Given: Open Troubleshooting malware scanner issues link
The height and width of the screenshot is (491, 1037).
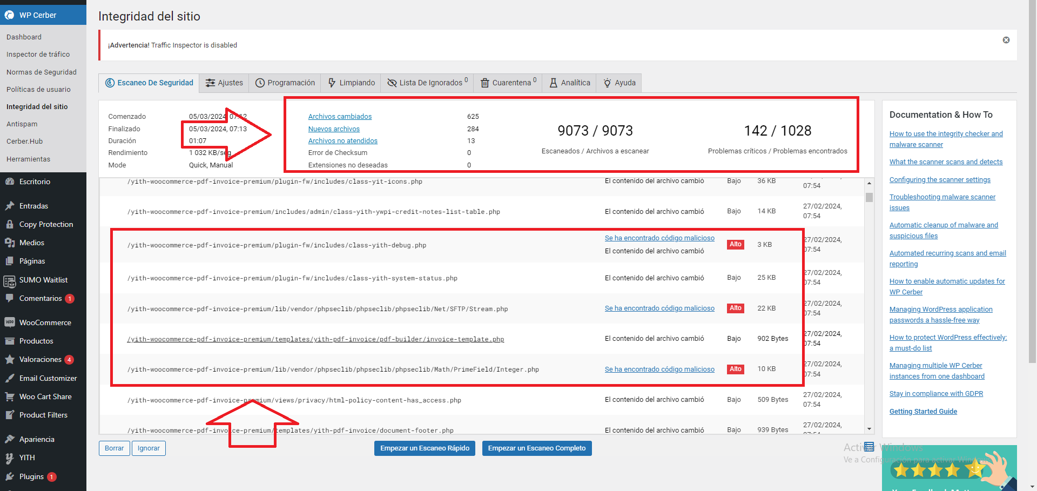Looking at the screenshot, I should 942,202.
